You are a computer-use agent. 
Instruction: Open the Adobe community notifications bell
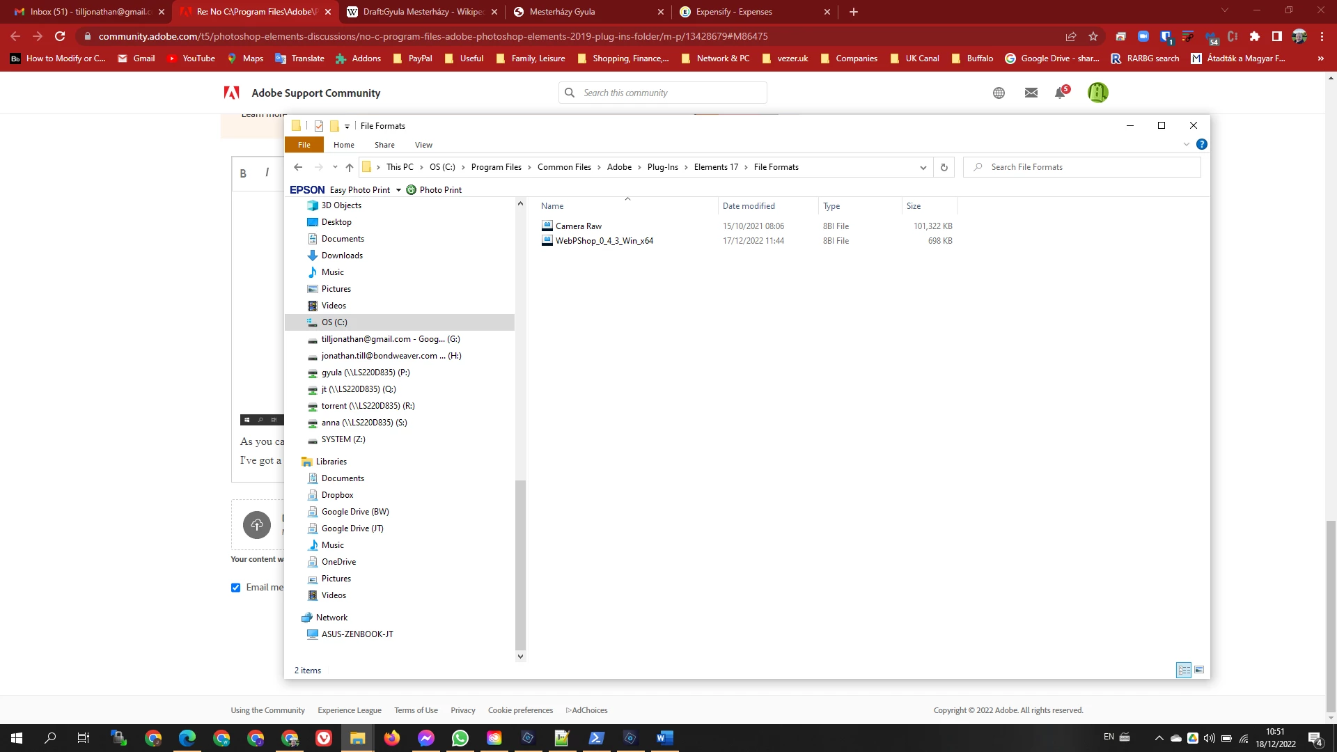1060,93
